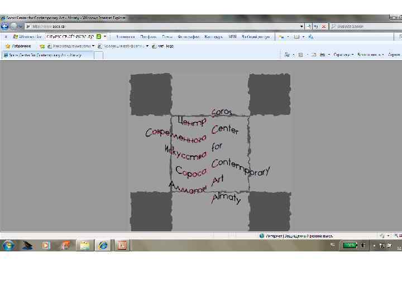The width and height of the screenshot is (402, 301).
Task: Click the Refresh page icon
Action: click(317, 26)
